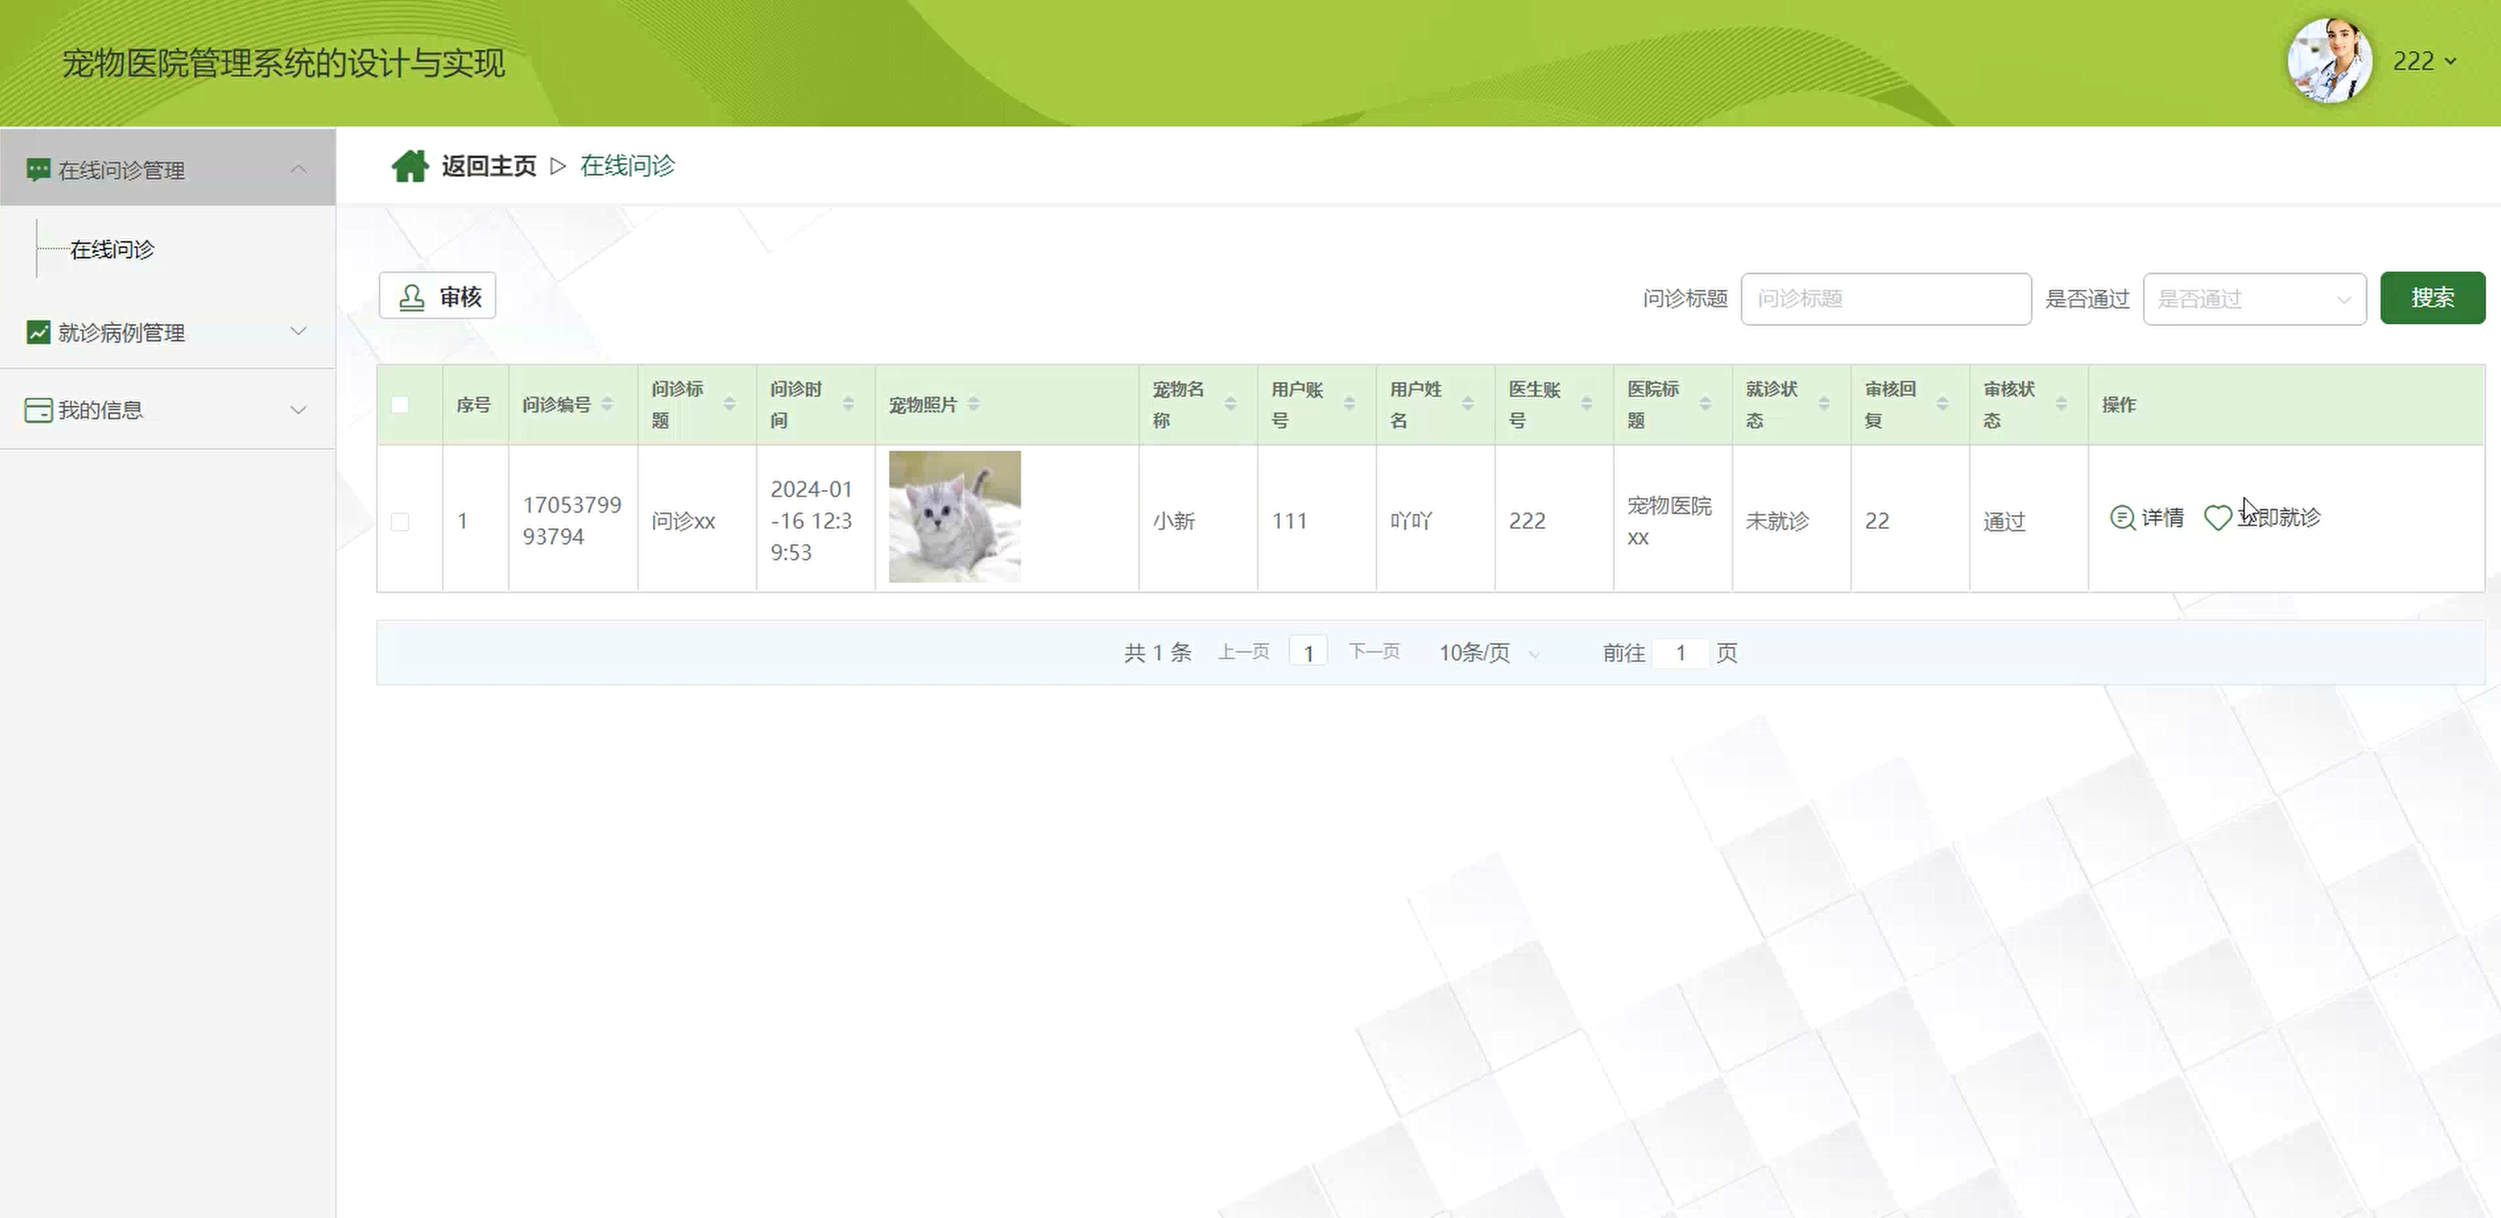
Task: Sort by 问诊编号 column arrows
Action: (x=607, y=403)
